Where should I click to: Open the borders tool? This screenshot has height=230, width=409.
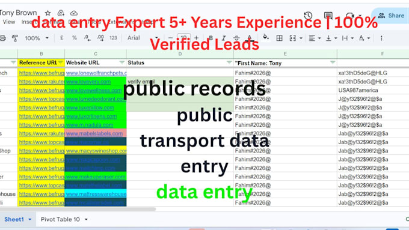[279, 38]
